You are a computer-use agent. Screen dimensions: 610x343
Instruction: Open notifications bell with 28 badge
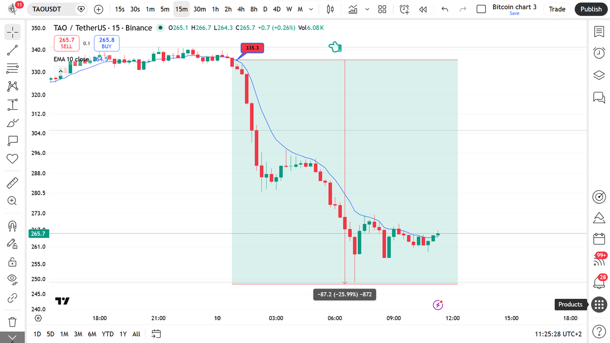pyautogui.click(x=599, y=281)
